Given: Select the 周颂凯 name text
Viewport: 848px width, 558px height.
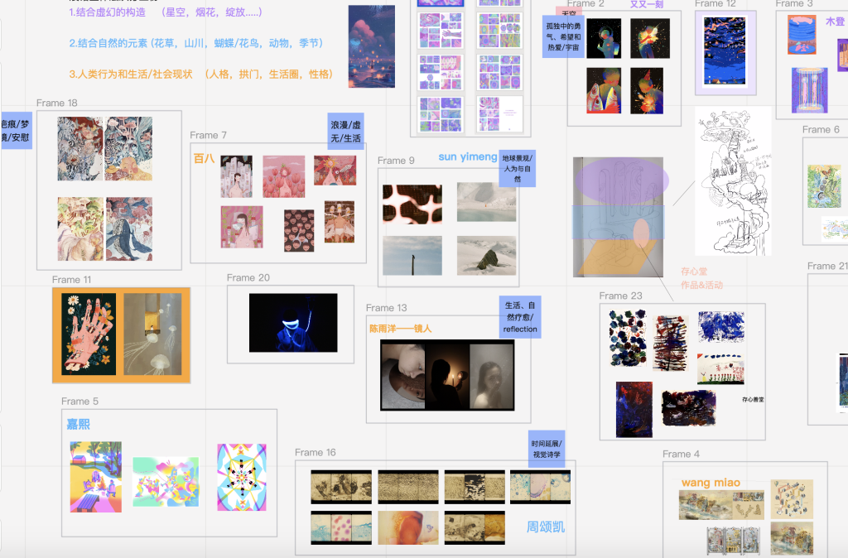Looking at the screenshot, I should (546, 527).
